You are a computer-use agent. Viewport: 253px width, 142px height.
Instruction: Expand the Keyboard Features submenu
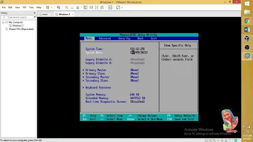click(x=98, y=88)
